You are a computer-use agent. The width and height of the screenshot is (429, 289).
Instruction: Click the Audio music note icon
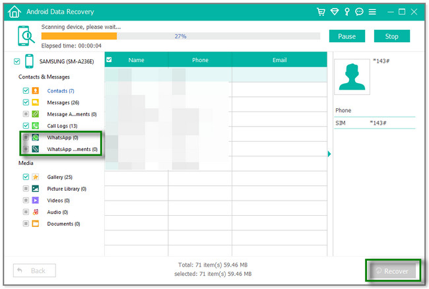click(x=35, y=212)
